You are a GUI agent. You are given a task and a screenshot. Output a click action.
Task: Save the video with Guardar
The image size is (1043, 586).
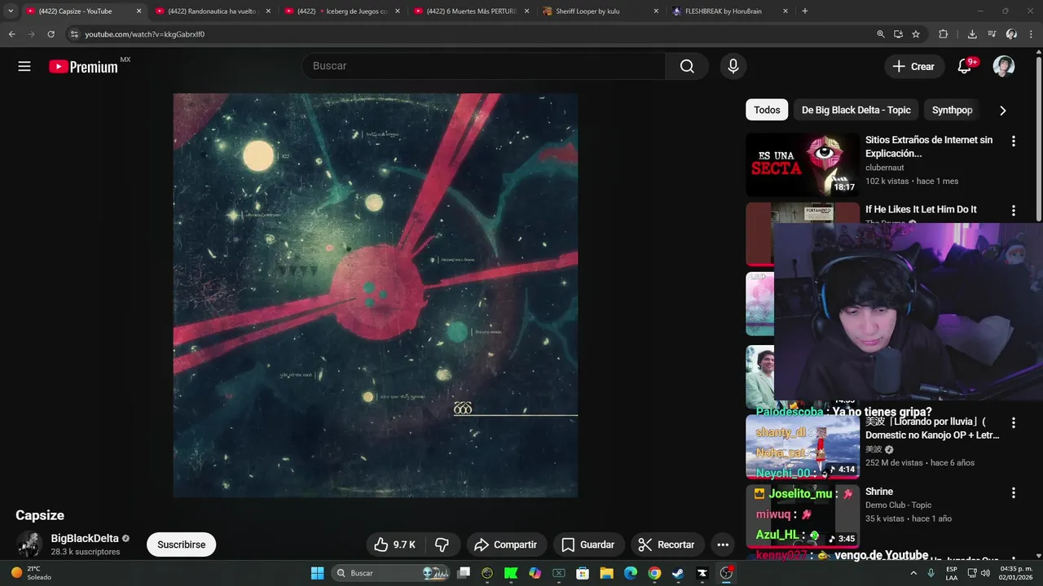point(588,544)
